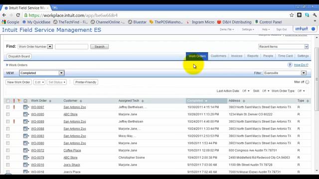Open Work Order Type filter dropdown
Image resolution: width=319 pixels, height=179 pixels.
pyautogui.click(x=301, y=91)
